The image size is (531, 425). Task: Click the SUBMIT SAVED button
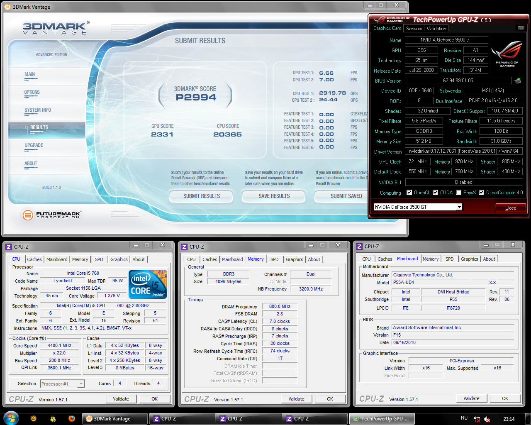coord(342,196)
